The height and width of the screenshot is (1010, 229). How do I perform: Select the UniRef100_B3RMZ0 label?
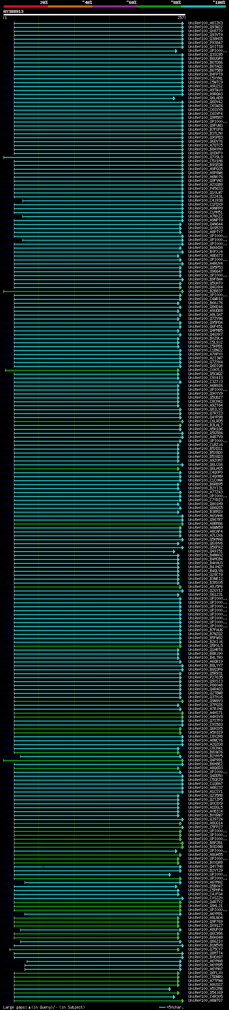coord(205,512)
